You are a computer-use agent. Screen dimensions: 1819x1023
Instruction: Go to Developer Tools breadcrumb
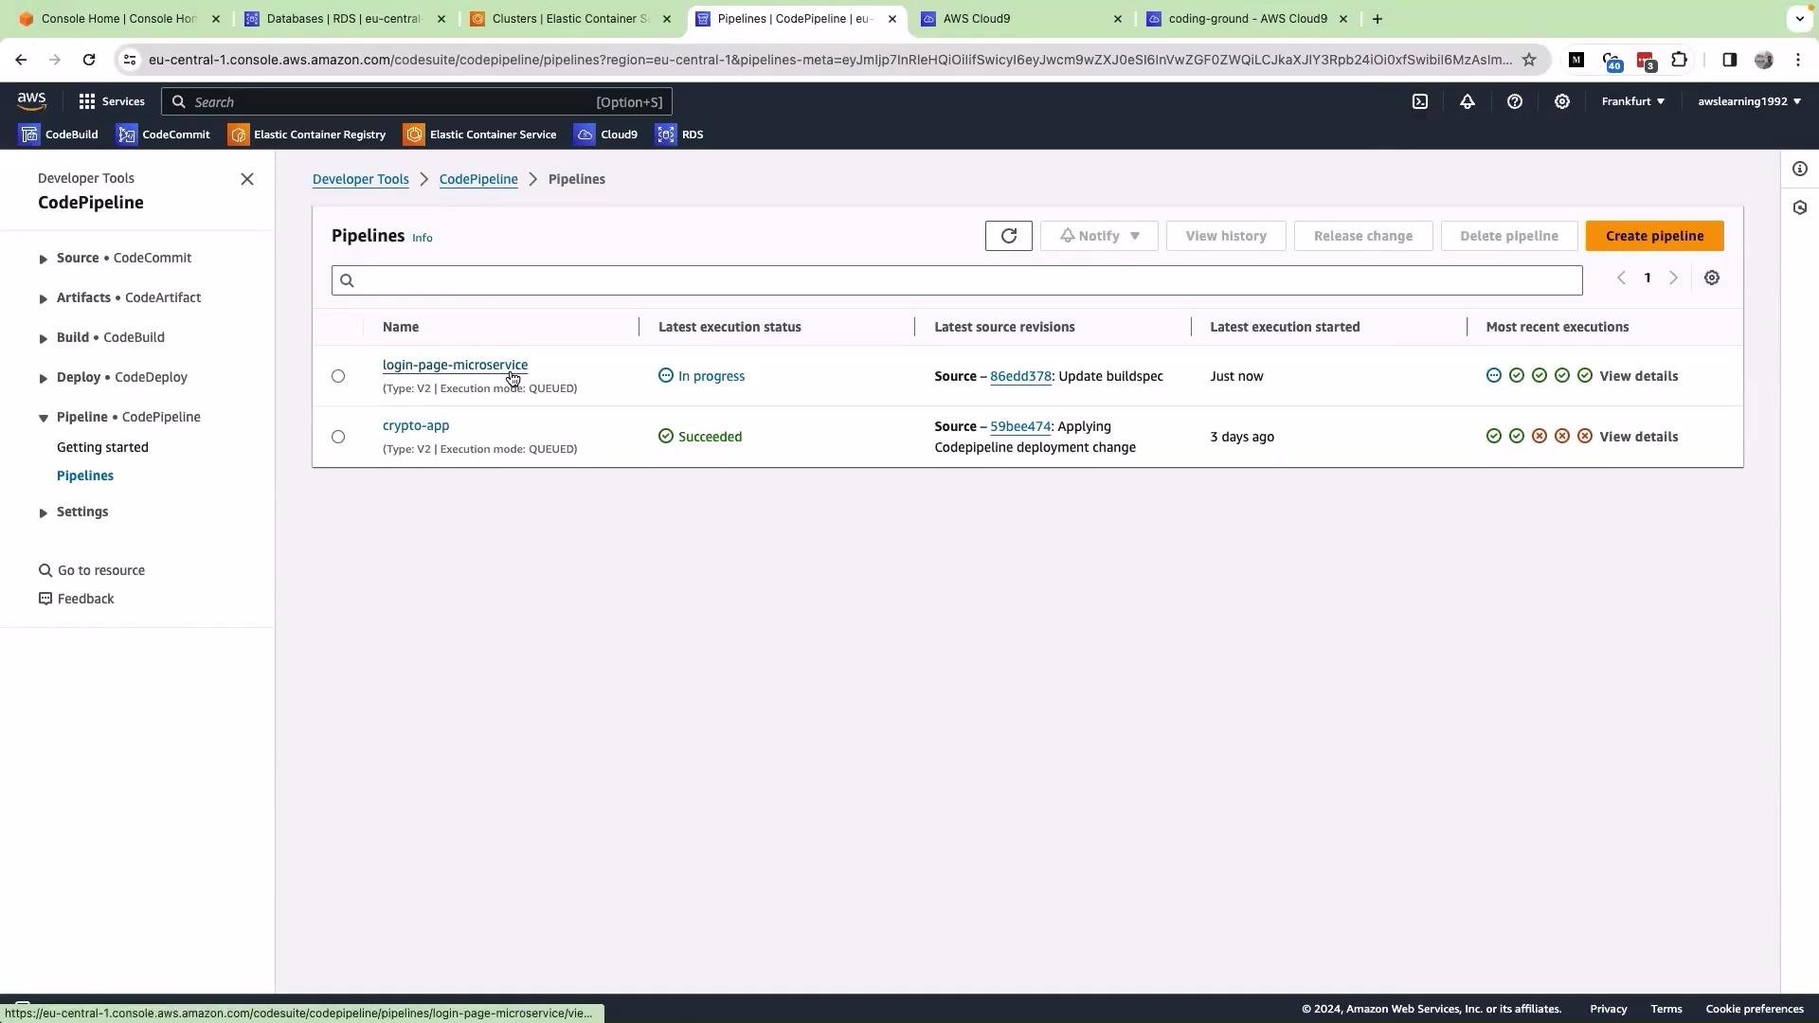(361, 180)
